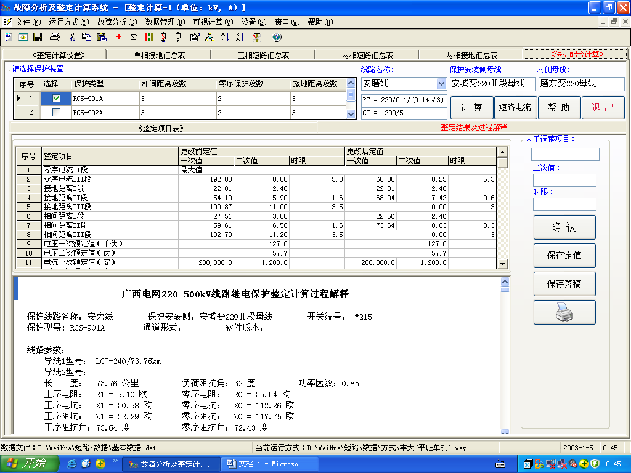Open the 运行方式 menu
Image resolution: width=631 pixels, height=473 pixels.
click(x=69, y=22)
